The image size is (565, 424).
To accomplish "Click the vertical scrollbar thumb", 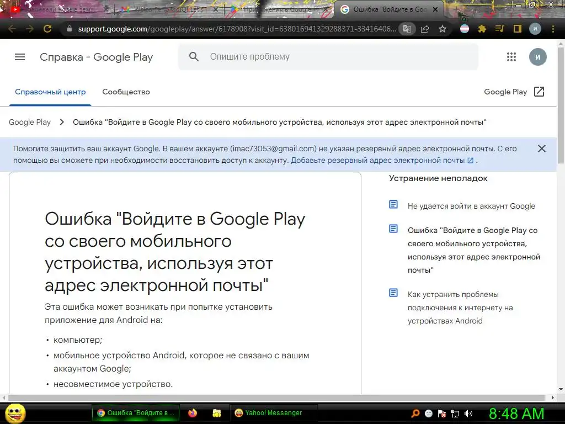I will [x=561, y=104].
